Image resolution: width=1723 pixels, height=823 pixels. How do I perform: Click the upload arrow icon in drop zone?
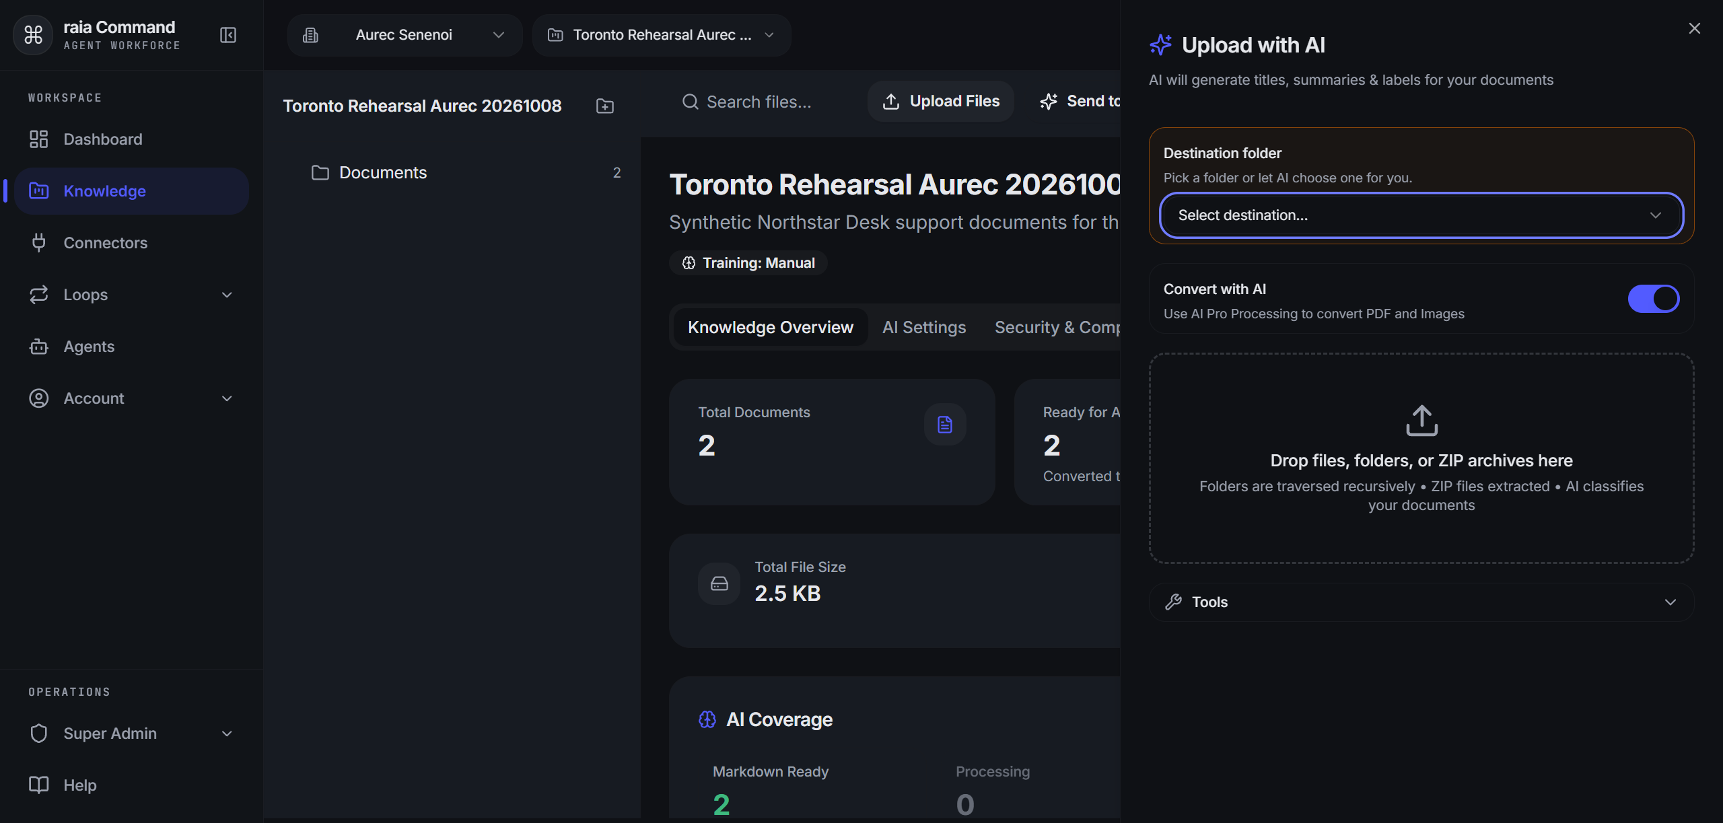[1421, 421]
